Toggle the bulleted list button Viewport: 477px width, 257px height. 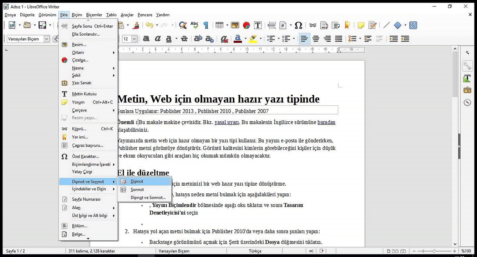pos(271,39)
